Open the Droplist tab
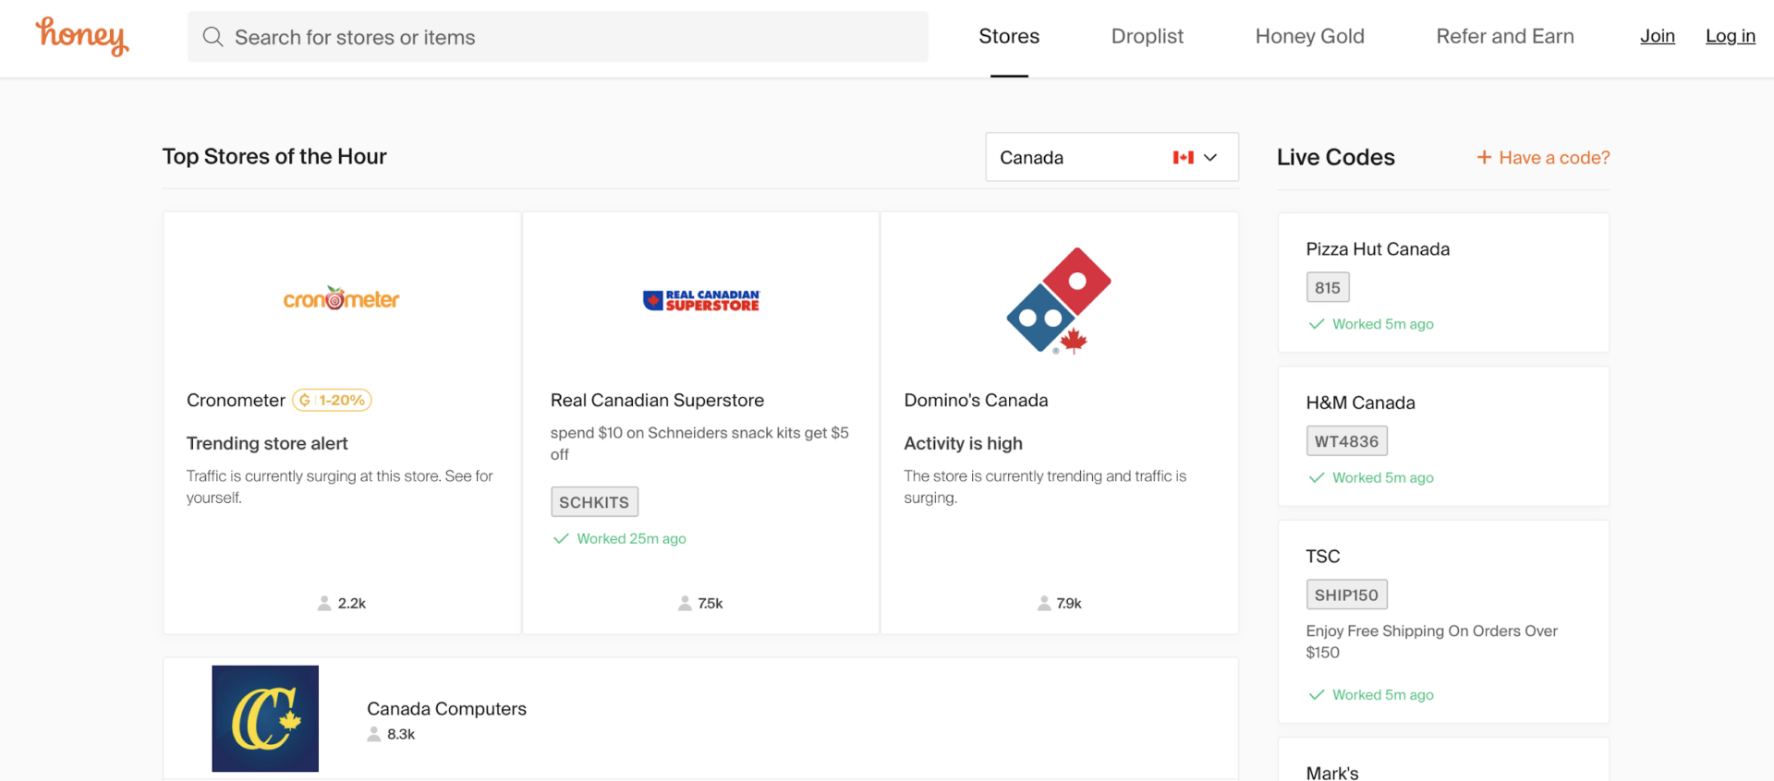The height and width of the screenshot is (781, 1774). pyautogui.click(x=1147, y=36)
